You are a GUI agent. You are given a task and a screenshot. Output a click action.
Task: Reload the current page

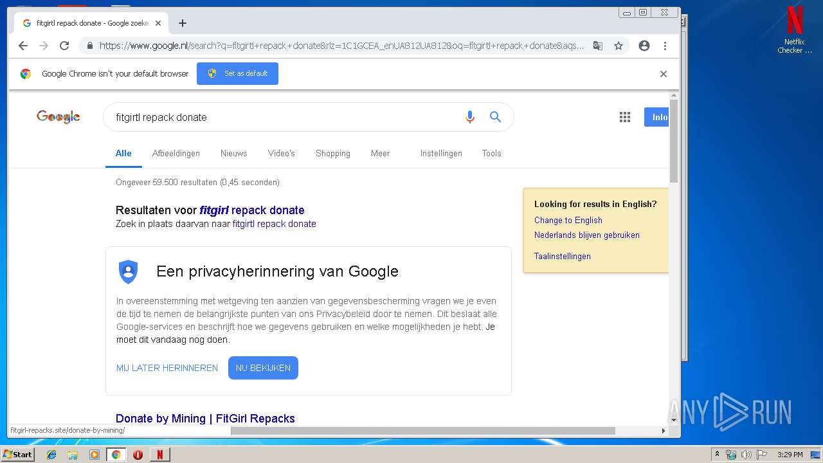[x=64, y=46]
